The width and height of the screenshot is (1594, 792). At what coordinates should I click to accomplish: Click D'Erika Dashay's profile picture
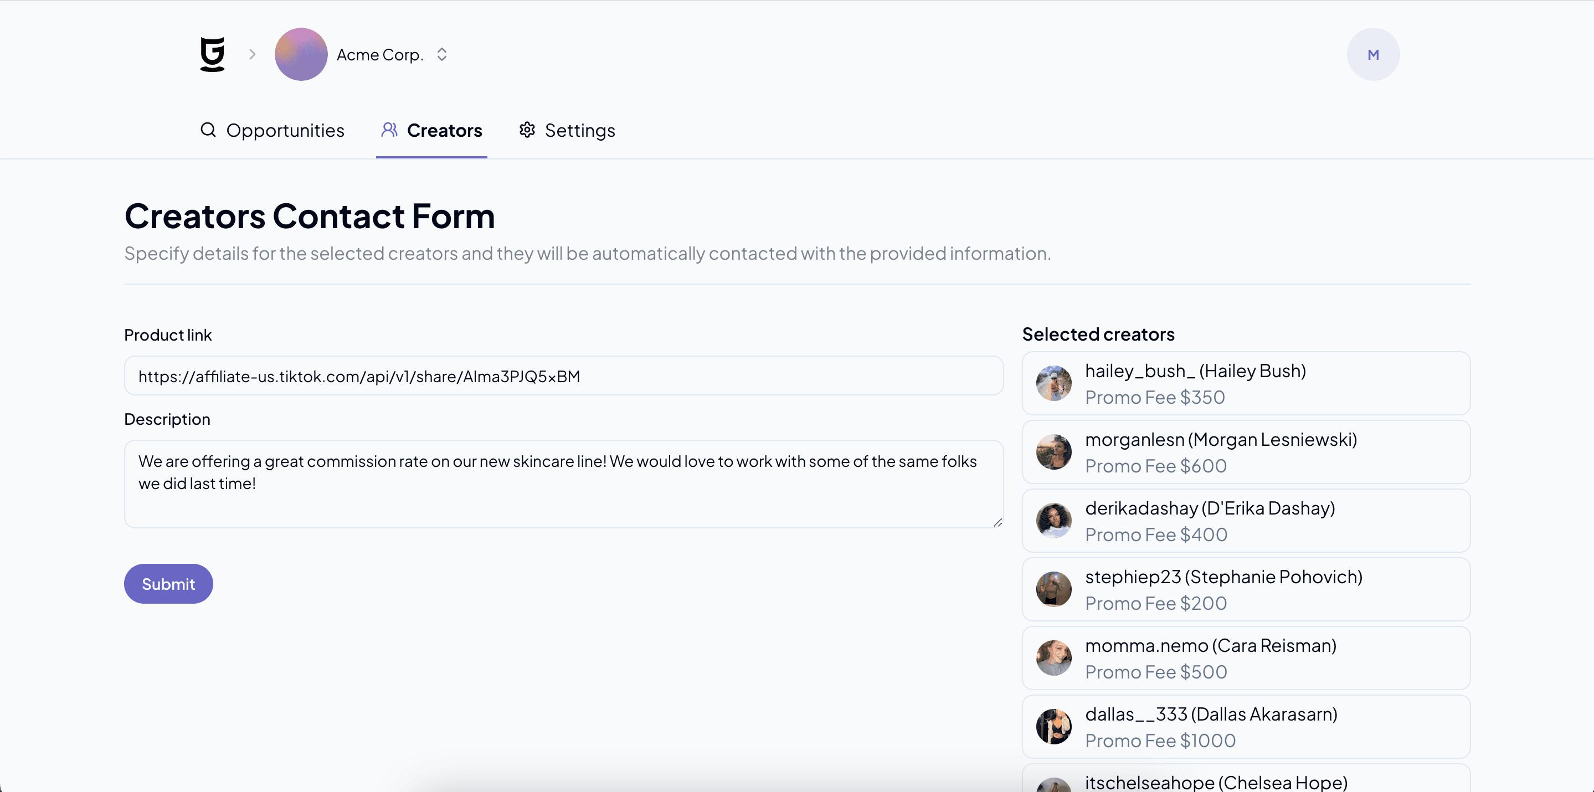coord(1054,521)
